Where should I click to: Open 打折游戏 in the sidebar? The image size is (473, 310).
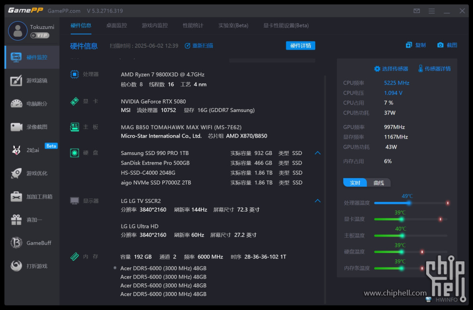[32, 266]
